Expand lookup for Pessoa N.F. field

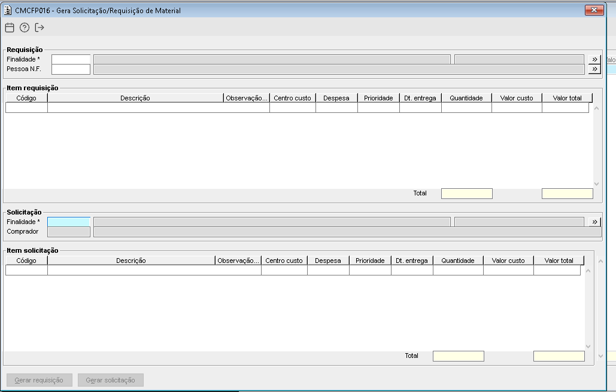pos(594,69)
